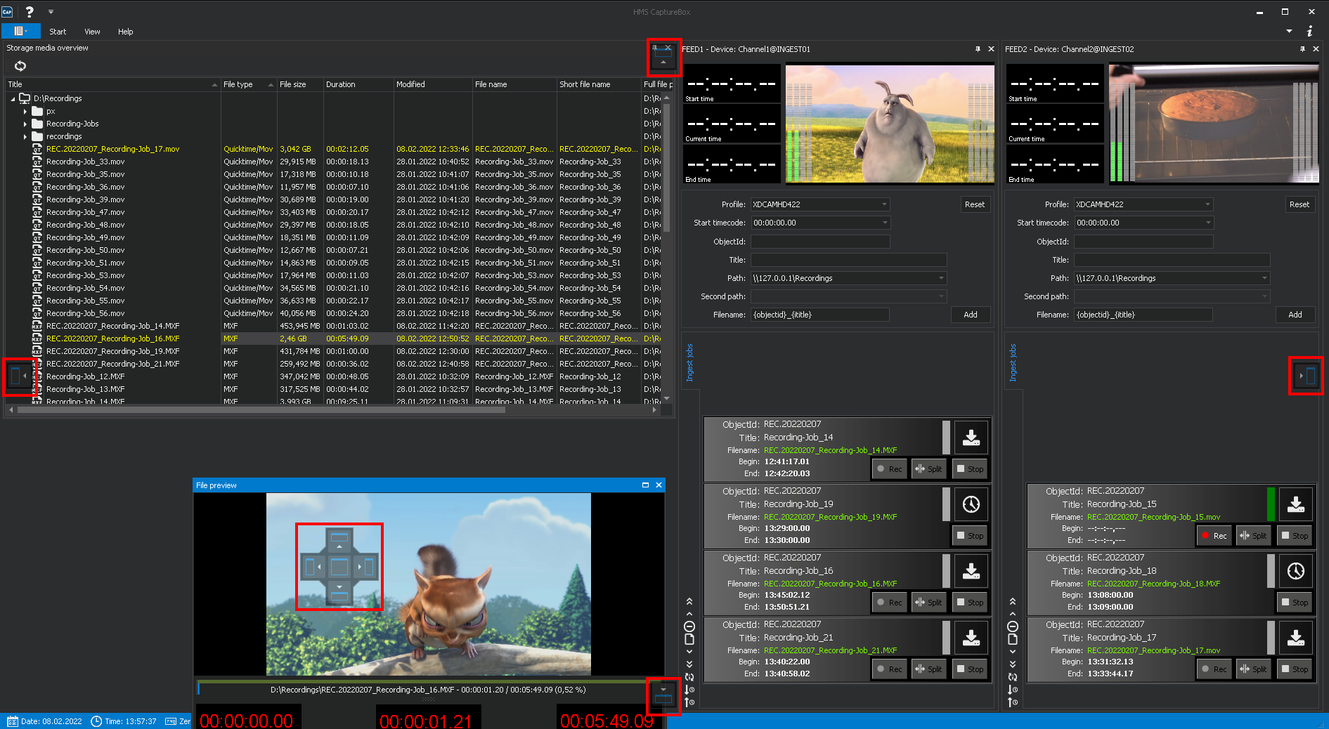Image resolution: width=1329 pixels, height=729 pixels.
Task: Open the Start ribbon tab
Action: pyautogui.click(x=58, y=32)
